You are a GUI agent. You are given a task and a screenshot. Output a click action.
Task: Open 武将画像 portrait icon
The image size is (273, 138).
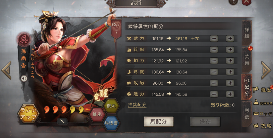263,102
